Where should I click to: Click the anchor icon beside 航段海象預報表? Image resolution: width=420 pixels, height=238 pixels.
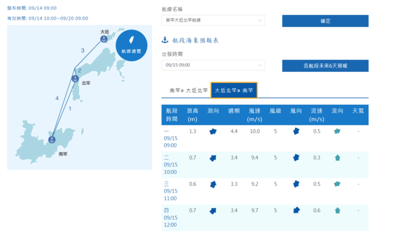point(165,40)
